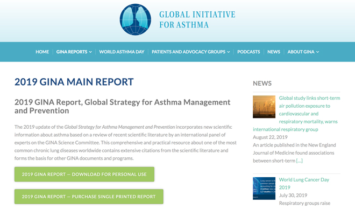Open the air pollution study thumbnail
355x209 pixels.
coord(264,107)
